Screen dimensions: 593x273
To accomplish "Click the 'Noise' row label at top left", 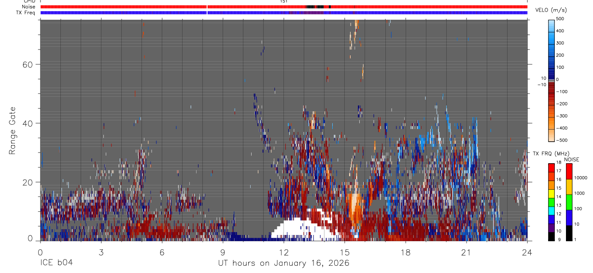I will point(29,7).
